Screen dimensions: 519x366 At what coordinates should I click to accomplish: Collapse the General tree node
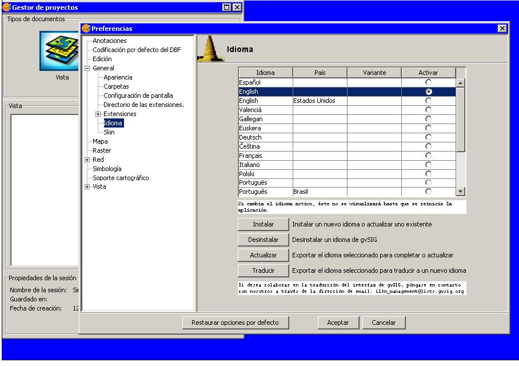pos(87,68)
